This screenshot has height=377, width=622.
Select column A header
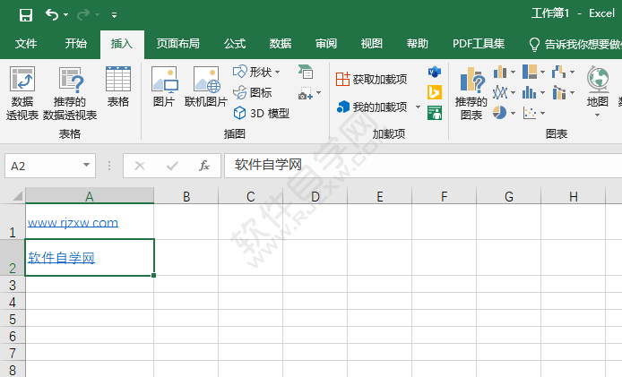[x=90, y=196]
